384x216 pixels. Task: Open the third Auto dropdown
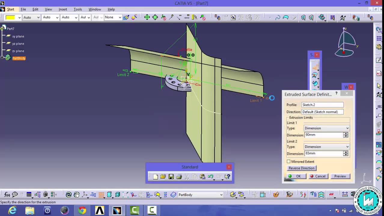point(69,17)
